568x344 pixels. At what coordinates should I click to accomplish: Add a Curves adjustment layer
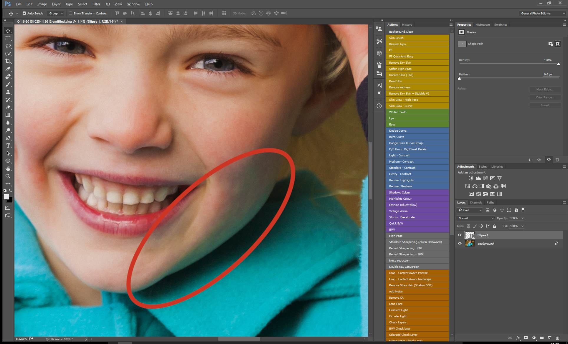click(x=485, y=178)
